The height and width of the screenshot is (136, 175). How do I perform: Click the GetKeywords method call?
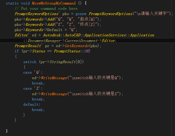pos(77,46)
